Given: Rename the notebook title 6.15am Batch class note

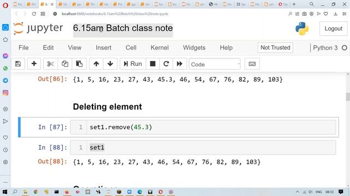Looking at the screenshot, I should click(x=122, y=28).
